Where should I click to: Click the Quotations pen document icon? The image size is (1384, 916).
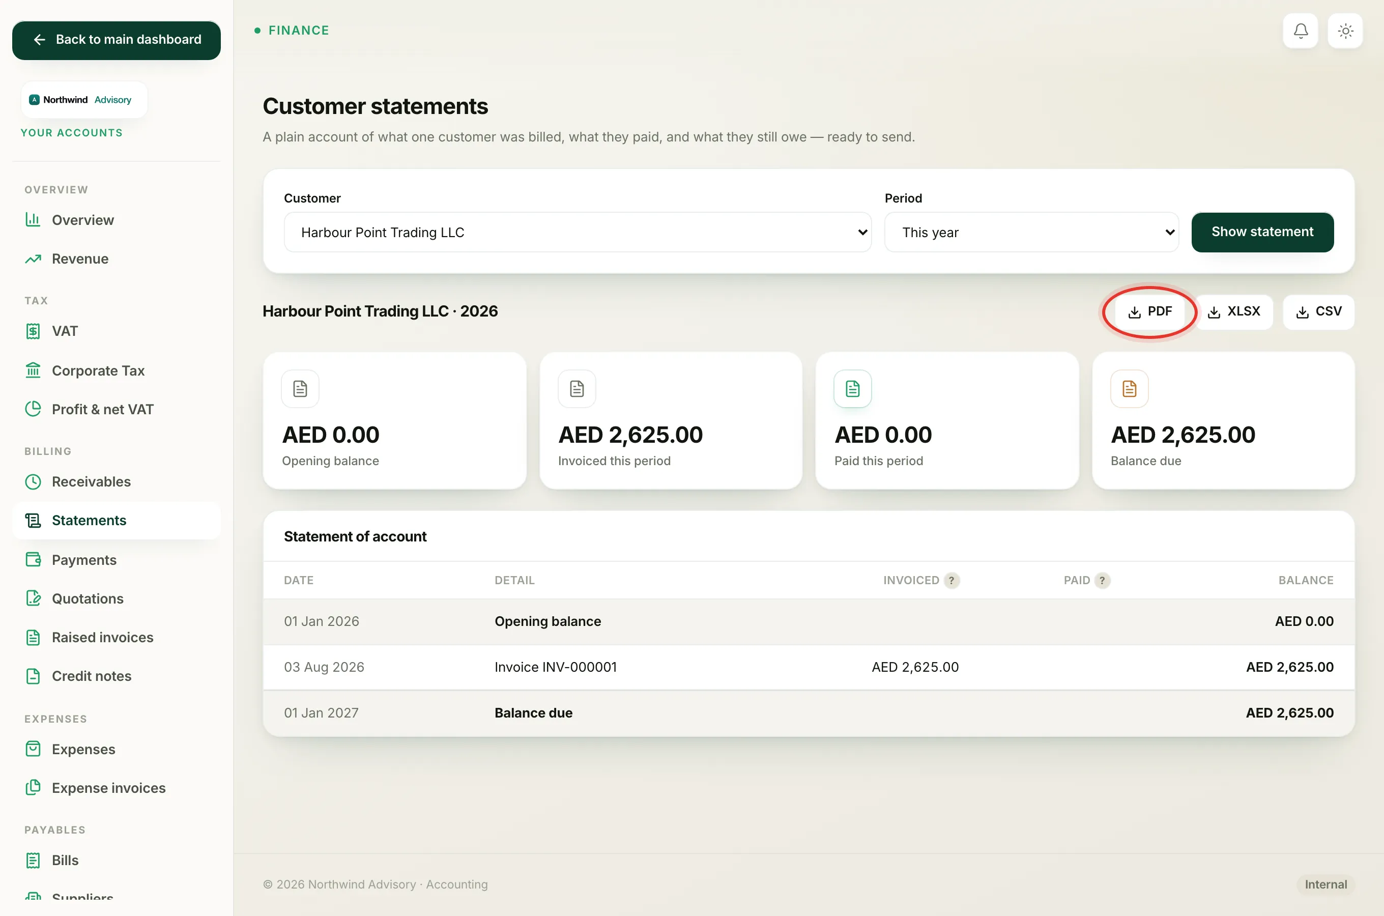click(33, 598)
